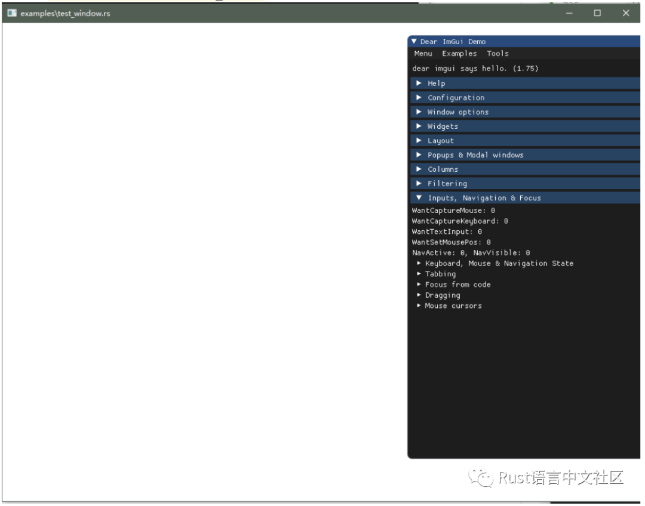Open the Menu item in the demo menu bar
Screen dimensions: 645x506
423,53
